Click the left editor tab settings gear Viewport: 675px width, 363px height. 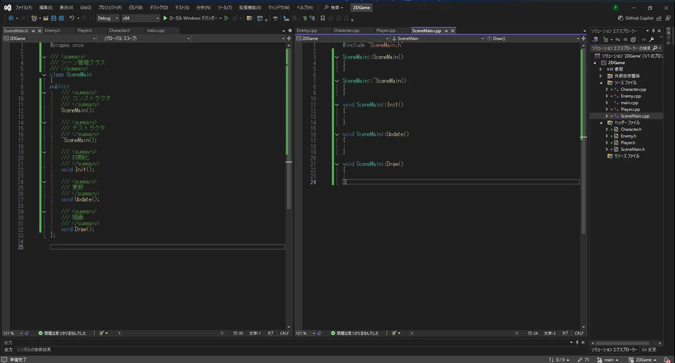click(290, 30)
